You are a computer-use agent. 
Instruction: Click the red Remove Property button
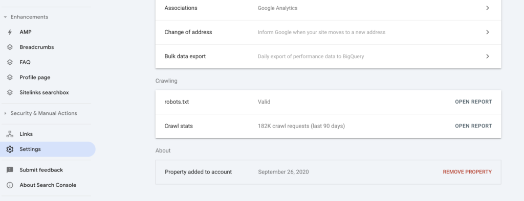(467, 172)
